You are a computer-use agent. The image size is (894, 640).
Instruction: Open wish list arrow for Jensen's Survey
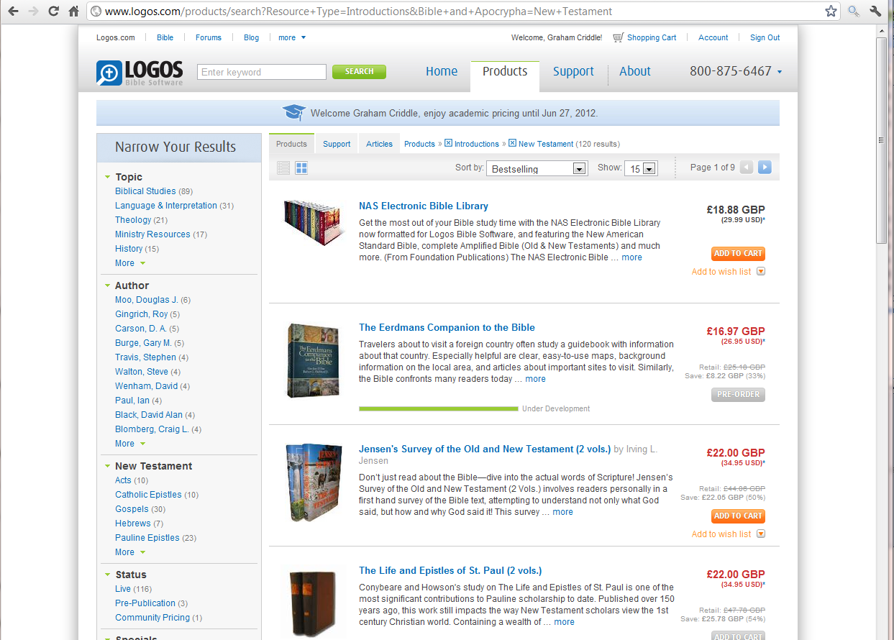click(x=760, y=534)
